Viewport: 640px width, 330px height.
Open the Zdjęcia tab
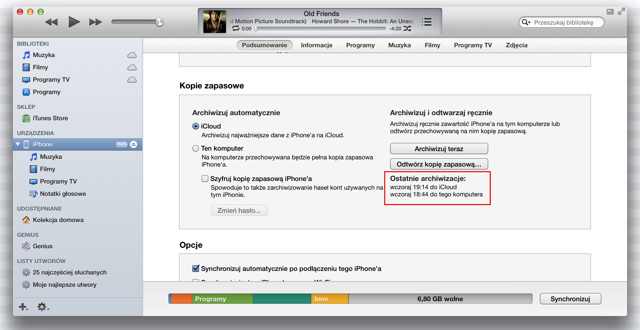pyautogui.click(x=516, y=45)
